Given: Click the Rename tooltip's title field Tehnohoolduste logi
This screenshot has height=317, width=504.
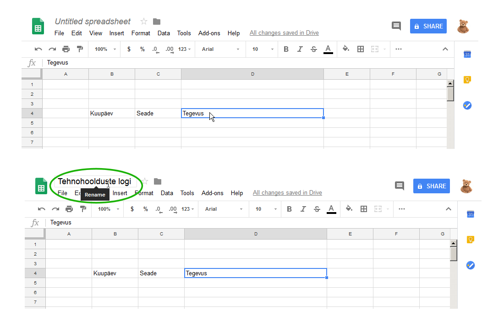Looking at the screenshot, I should pyautogui.click(x=94, y=181).
